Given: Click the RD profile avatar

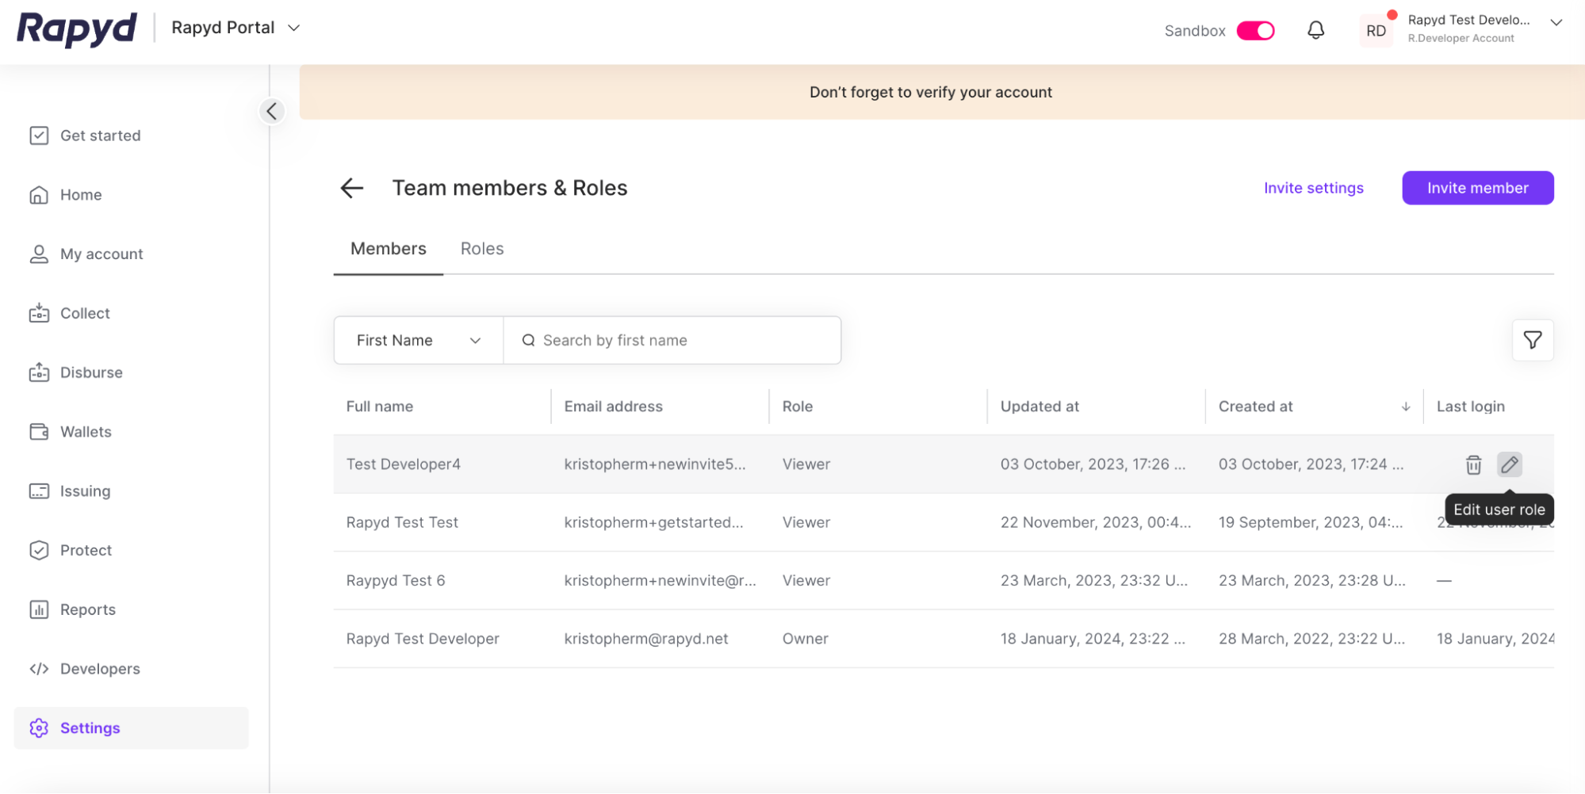Looking at the screenshot, I should (1376, 31).
